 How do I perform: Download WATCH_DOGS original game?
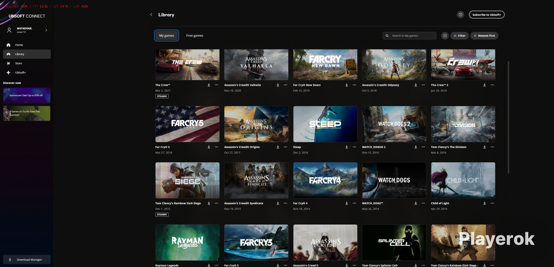coord(416,203)
